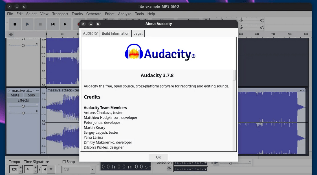Open the Analyze menu
Image resolution: width=317 pixels, height=175 pixels.
pyautogui.click(x=125, y=14)
